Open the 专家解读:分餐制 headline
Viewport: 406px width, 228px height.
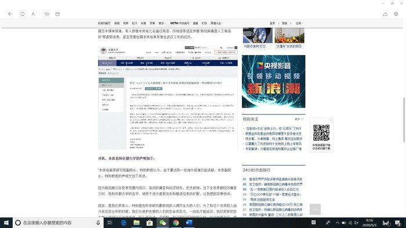click(x=273, y=149)
